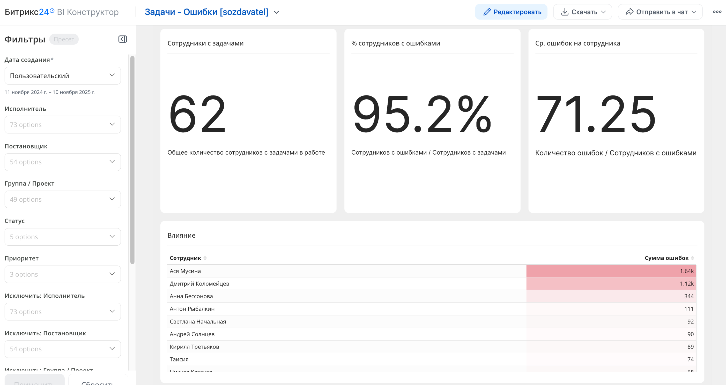Open the Приоритет 3 options dropdown
Image resolution: width=726 pixels, height=385 pixels.
(x=63, y=274)
